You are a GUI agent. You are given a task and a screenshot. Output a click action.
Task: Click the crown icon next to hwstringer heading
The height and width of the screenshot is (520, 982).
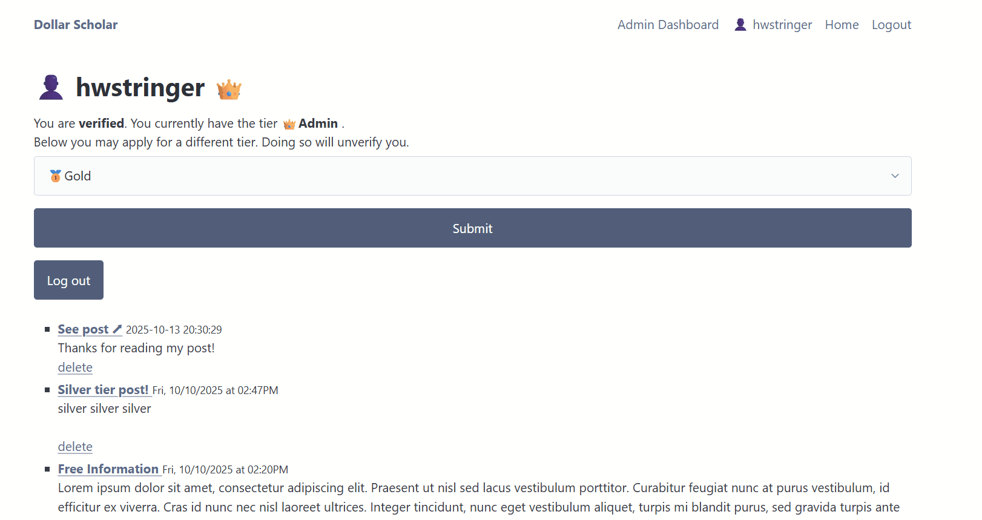tap(229, 90)
